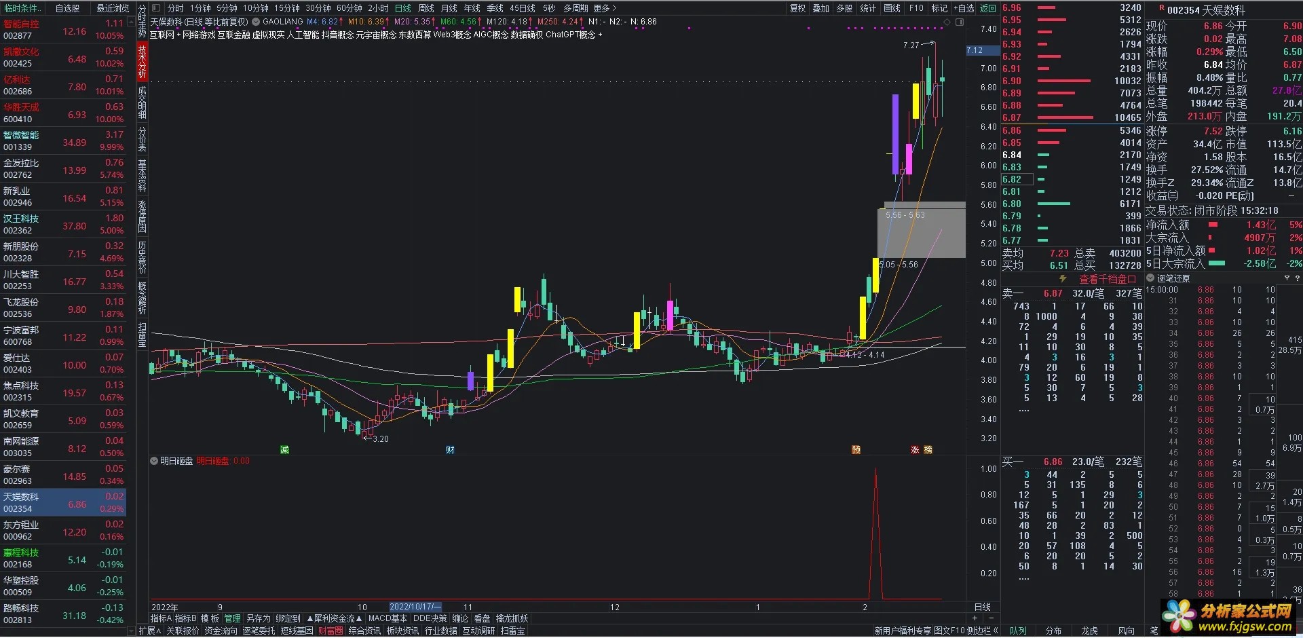Click the 叠加 toolbar button
This screenshot has height=638, width=1303.
point(821,8)
